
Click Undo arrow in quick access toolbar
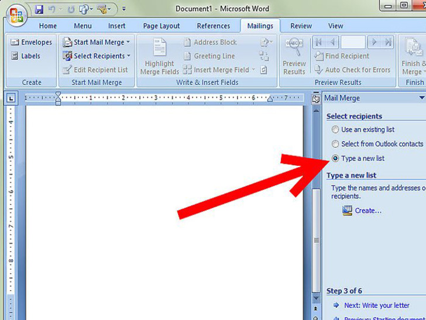[51, 9]
